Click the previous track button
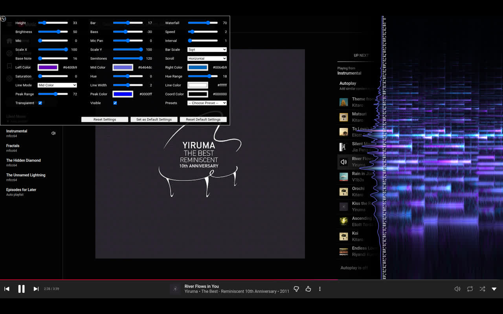 7,289
